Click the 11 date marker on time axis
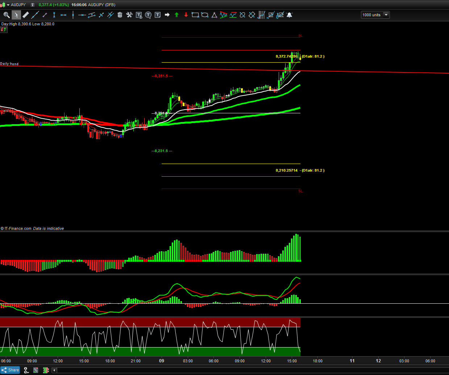This screenshot has width=449, height=375. point(352,361)
